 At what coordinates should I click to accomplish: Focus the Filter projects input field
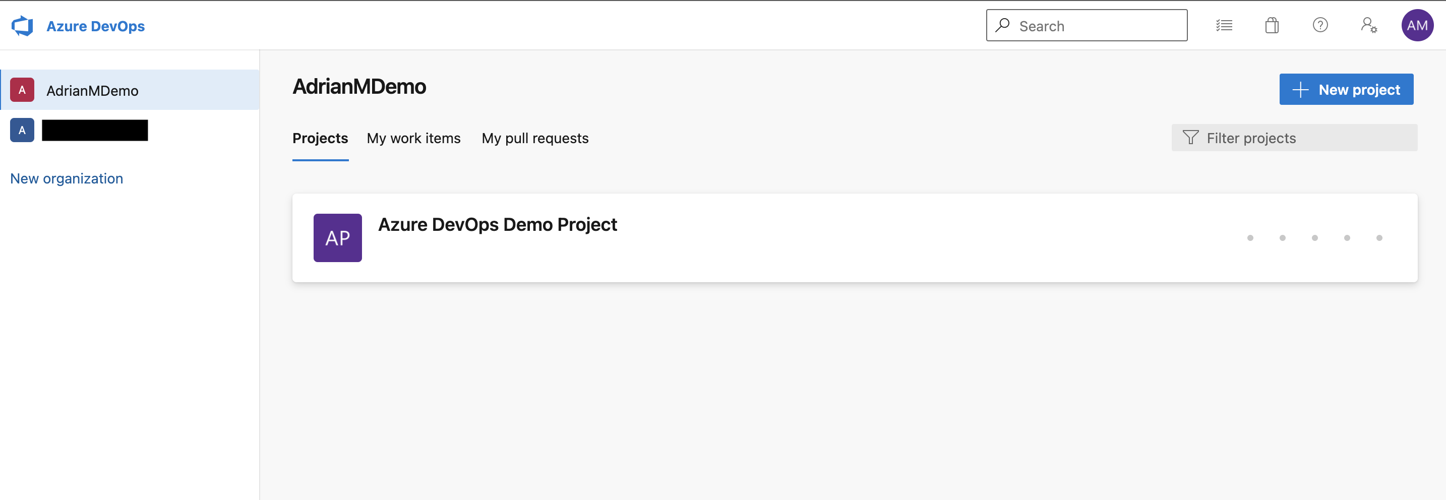click(1294, 138)
